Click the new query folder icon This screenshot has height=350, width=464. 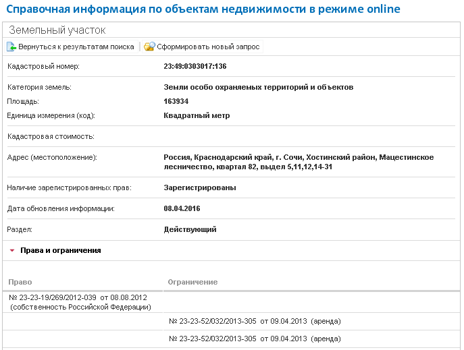click(x=149, y=47)
